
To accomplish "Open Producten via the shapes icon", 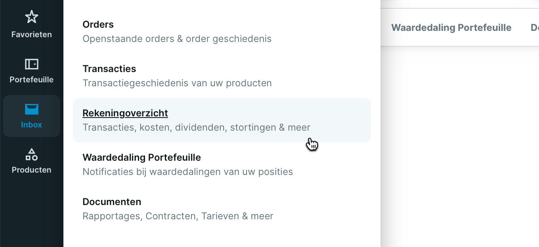I will (x=31, y=154).
